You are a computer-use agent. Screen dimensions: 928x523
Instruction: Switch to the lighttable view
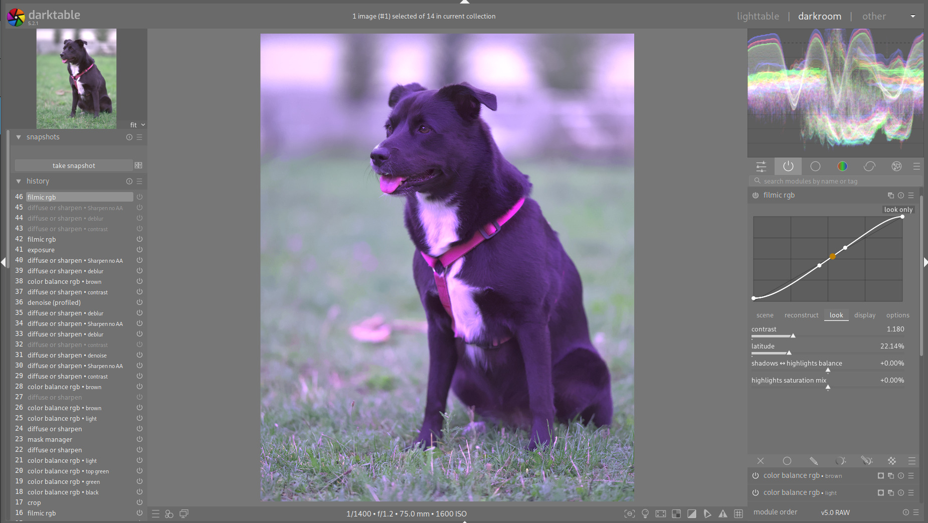[758, 17]
